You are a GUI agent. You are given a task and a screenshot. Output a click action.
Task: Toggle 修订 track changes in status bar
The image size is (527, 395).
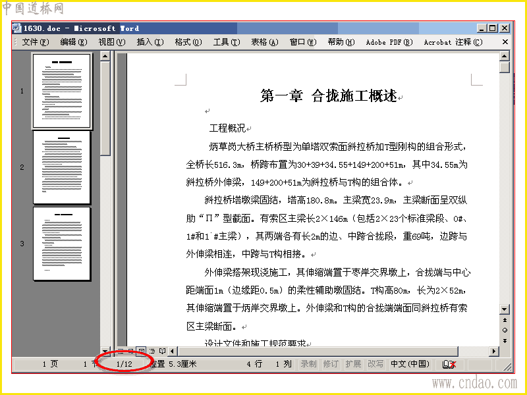click(331, 364)
